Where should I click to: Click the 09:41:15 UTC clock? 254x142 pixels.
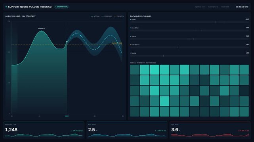coord(242,7)
